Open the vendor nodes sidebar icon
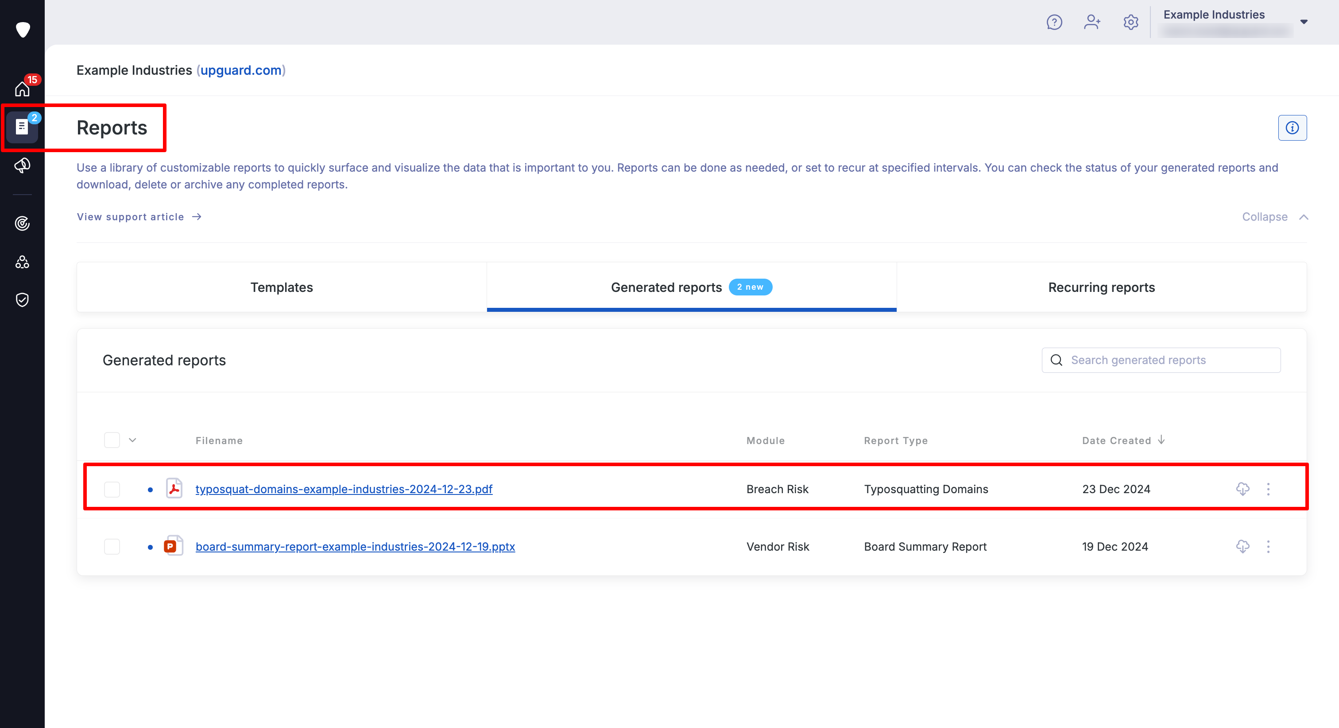1339x728 pixels. coord(22,262)
